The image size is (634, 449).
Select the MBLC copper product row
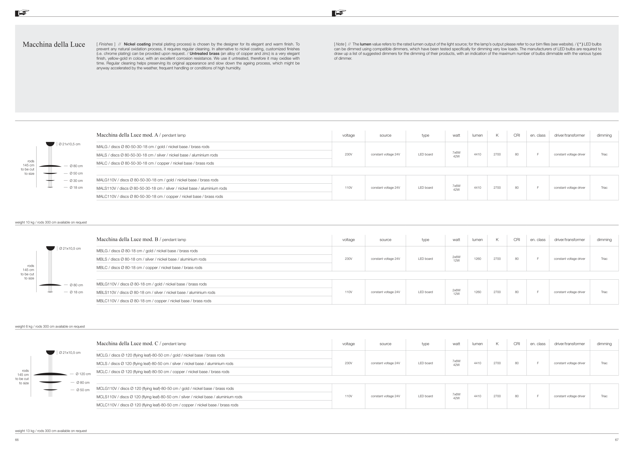[x=149, y=268]
